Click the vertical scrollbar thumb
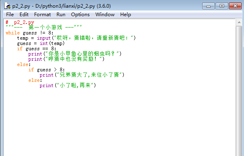The width and height of the screenshot is (244, 156). [239, 91]
